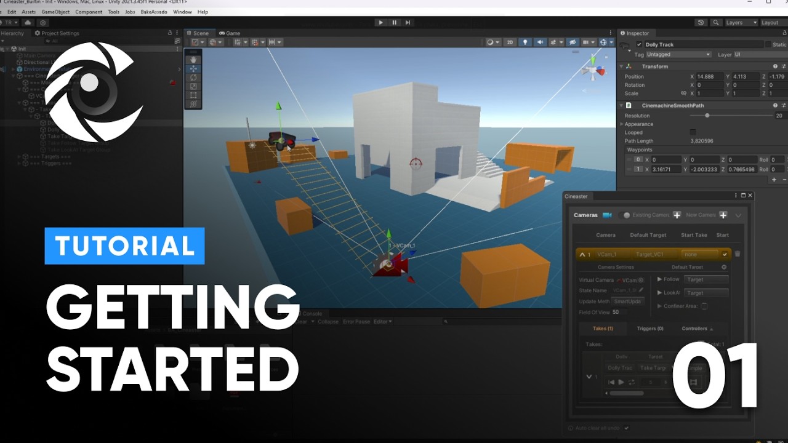The image size is (788, 443).
Task: Open the Layout dropdown
Action: point(773,23)
